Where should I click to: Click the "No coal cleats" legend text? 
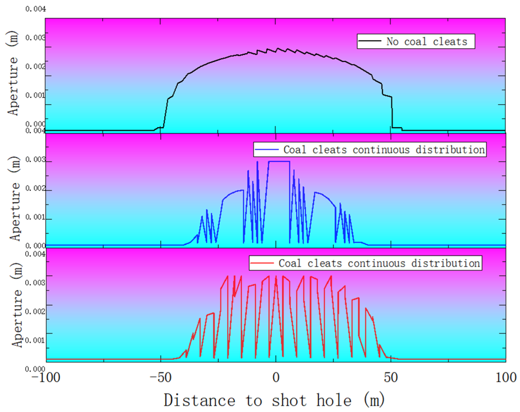(x=427, y=42)
